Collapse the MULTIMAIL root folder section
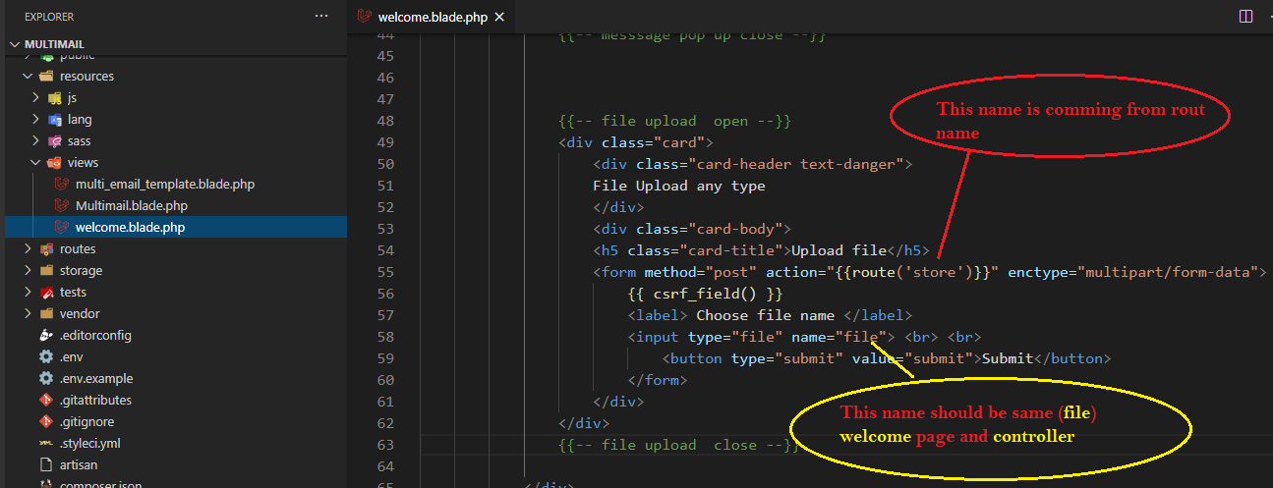 (16, 45)
